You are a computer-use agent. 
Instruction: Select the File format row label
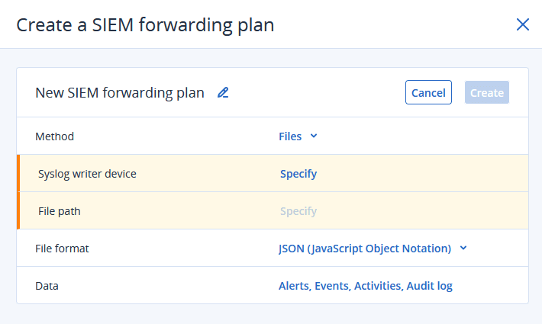point(62,249)
